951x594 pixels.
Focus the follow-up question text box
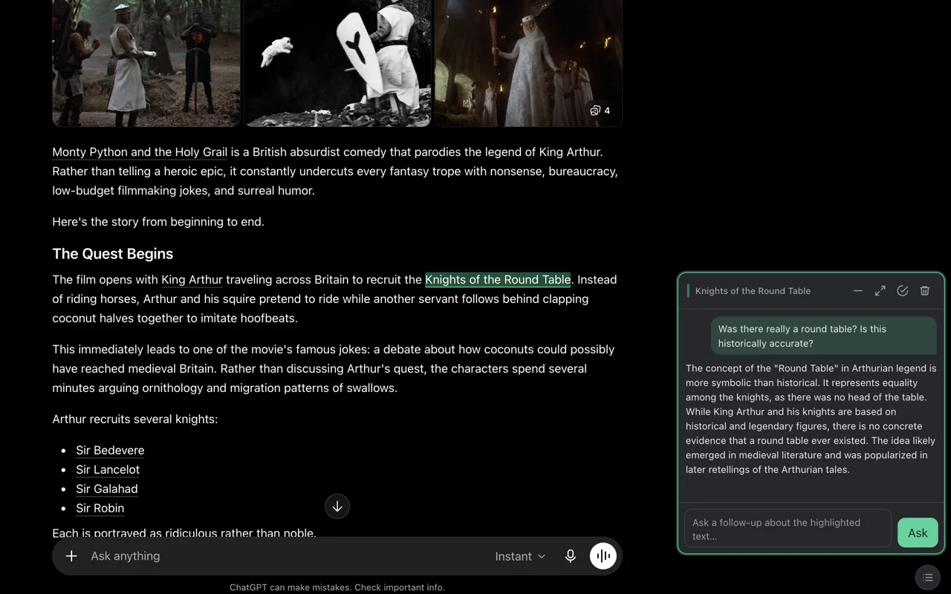(788, 529)
